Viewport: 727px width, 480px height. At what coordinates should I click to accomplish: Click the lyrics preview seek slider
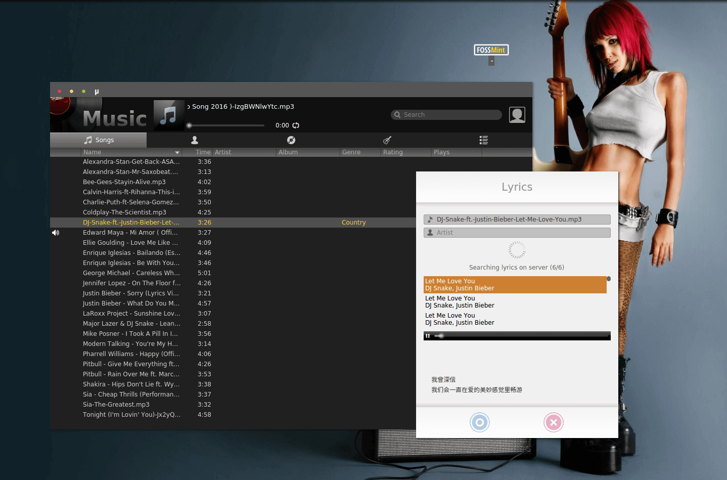click(522, 336)
